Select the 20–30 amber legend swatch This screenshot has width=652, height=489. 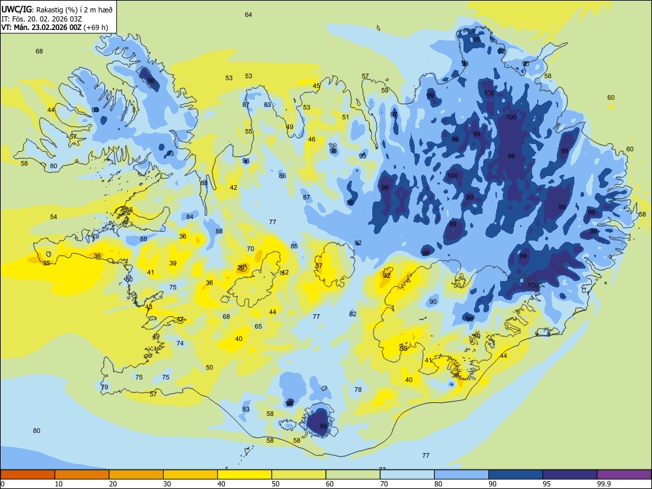pyautogui.click(x=136, y=475)
